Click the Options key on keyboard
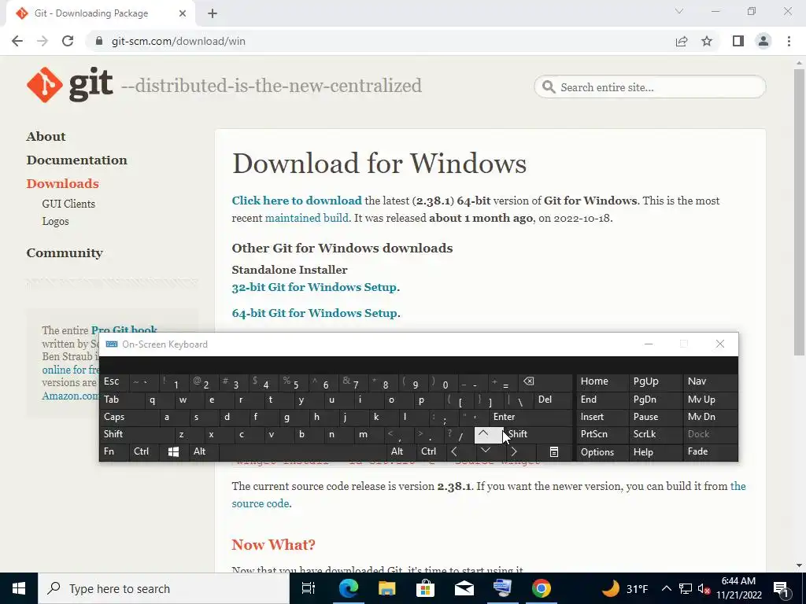Image resolution: width=806 pixels, height=604 pixels. (602, 452)
